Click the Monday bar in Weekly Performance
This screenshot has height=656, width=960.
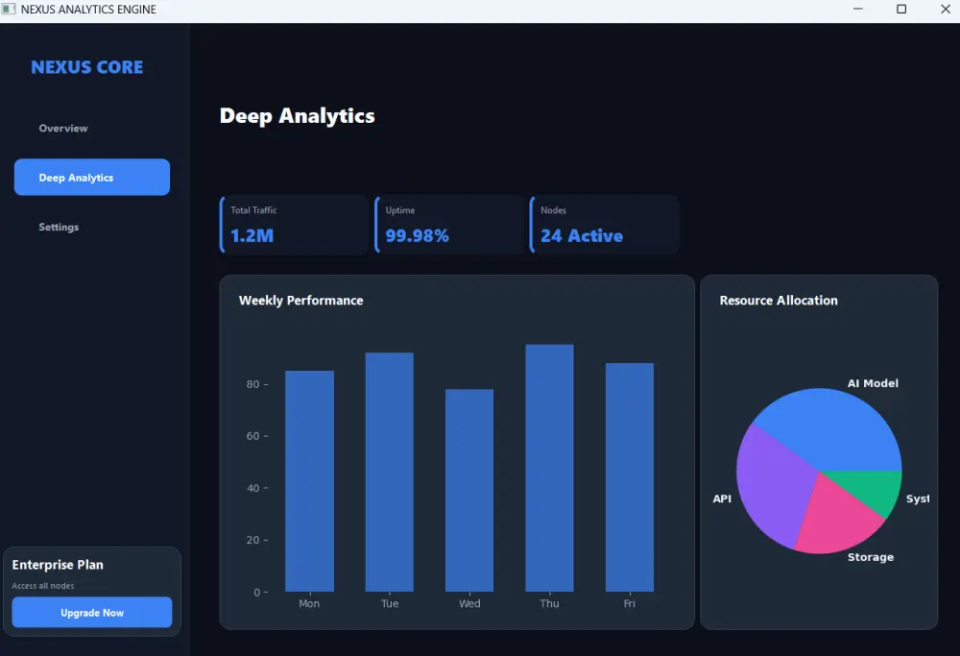click(309, 481)
